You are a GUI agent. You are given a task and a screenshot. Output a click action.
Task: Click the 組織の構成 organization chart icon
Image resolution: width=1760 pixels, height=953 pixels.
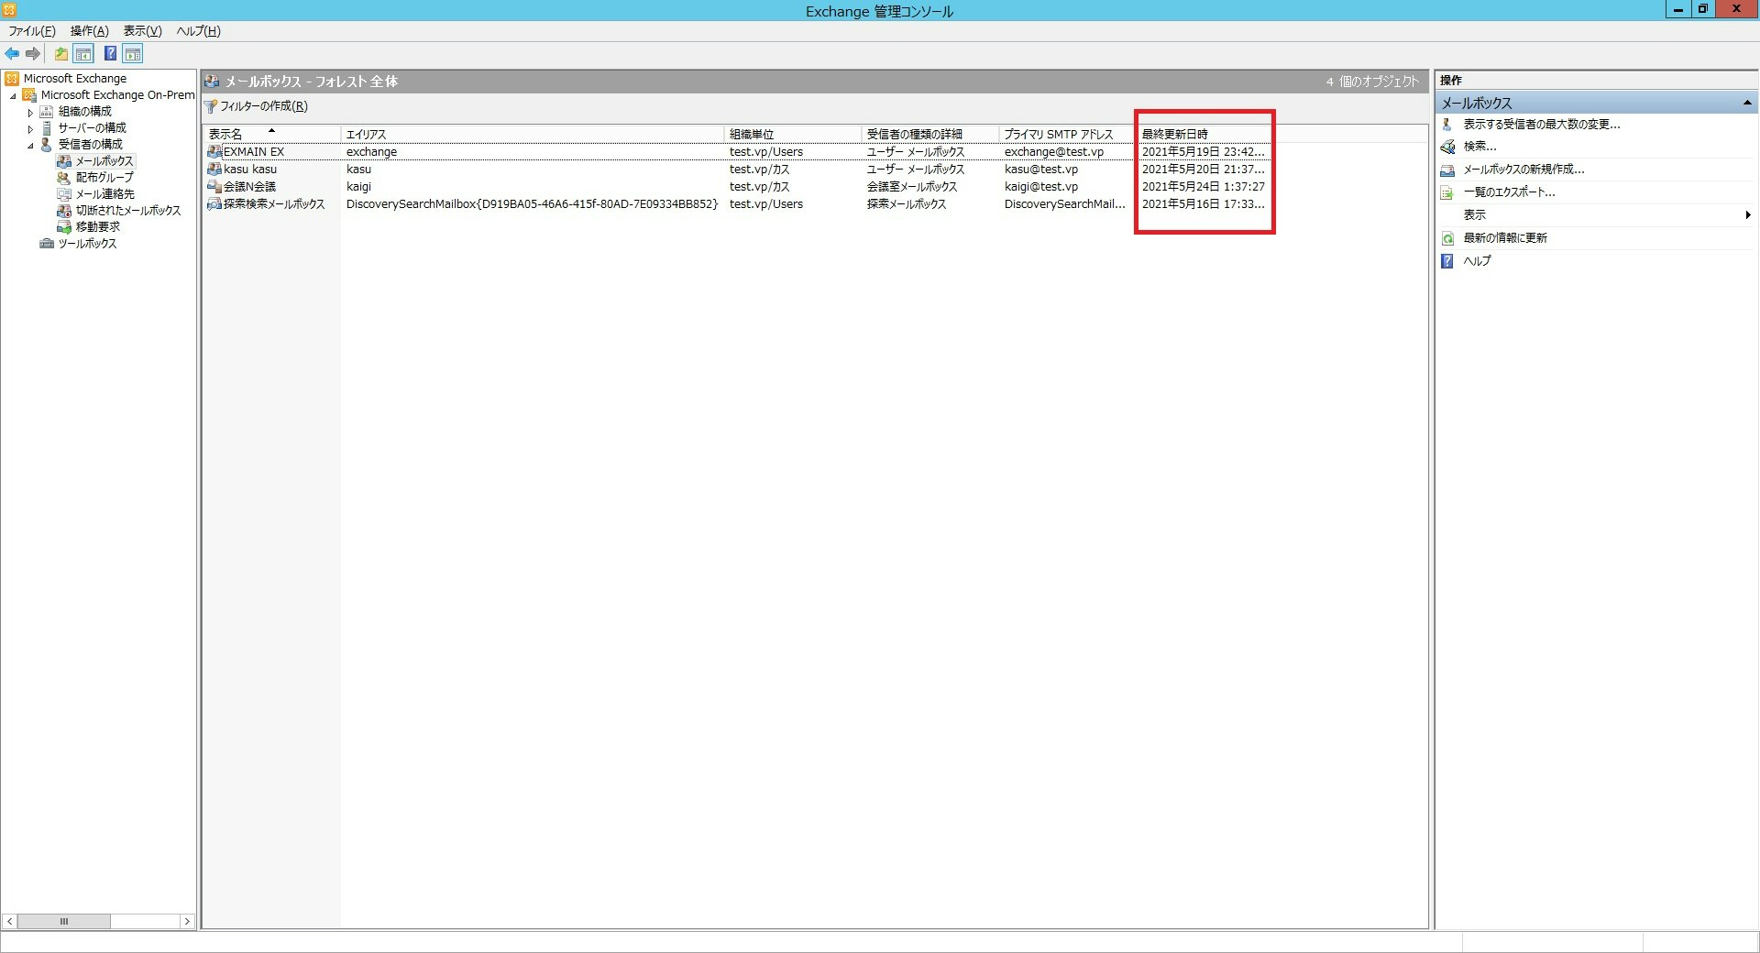(47, 112)
